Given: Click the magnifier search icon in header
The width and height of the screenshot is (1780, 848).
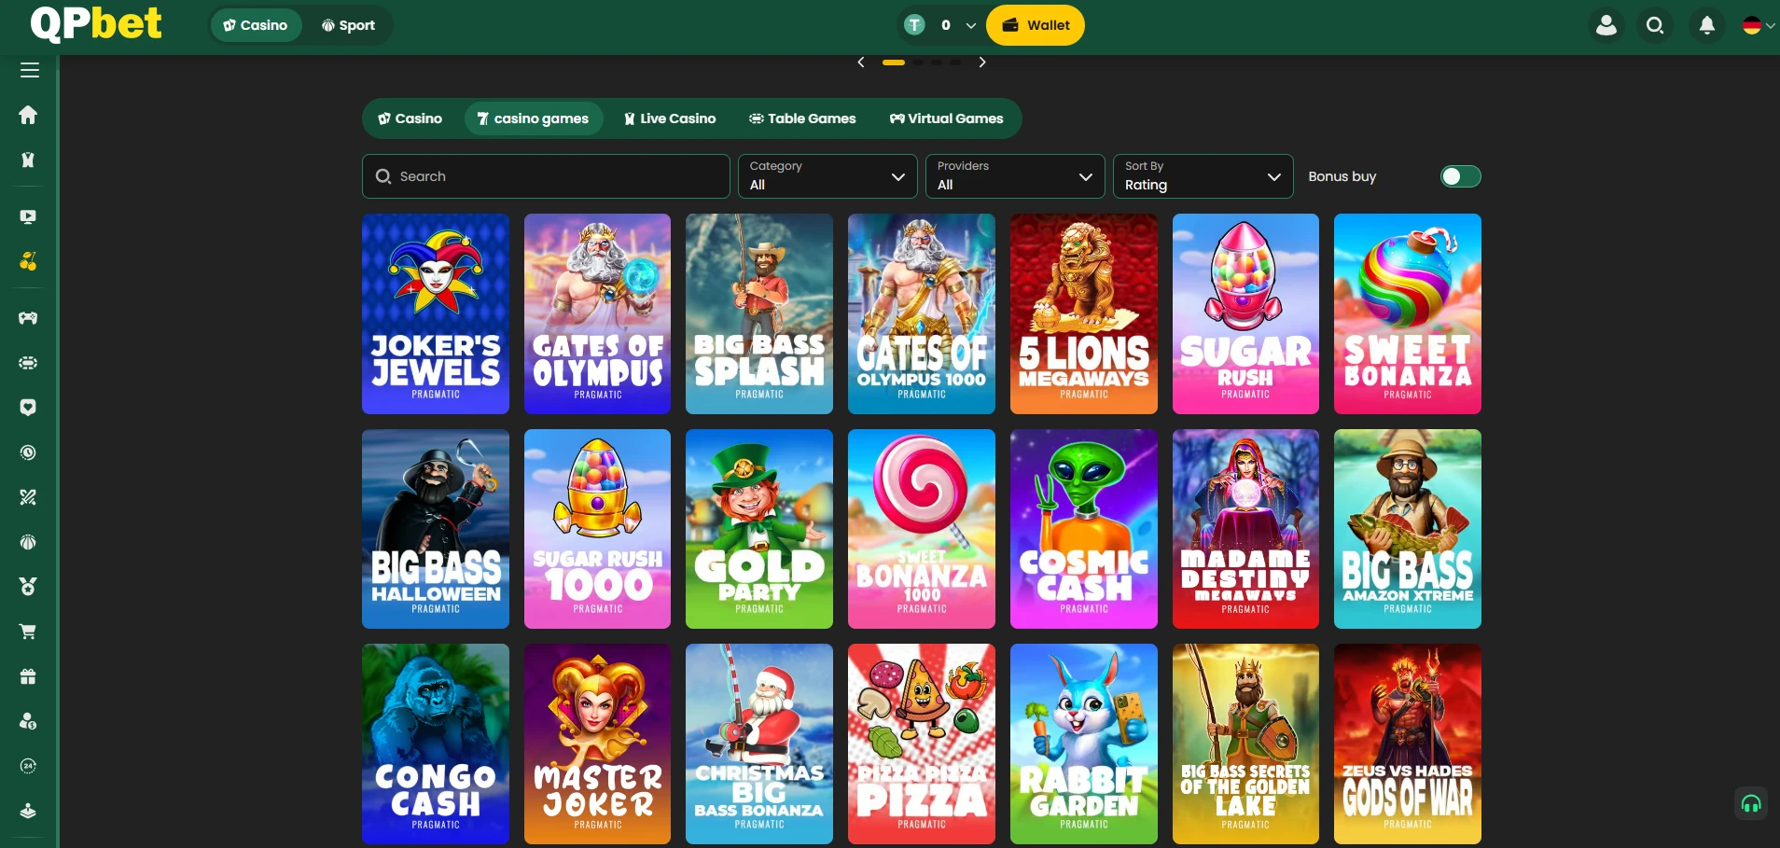Looking at the screenshot, I should [1655, 25].
